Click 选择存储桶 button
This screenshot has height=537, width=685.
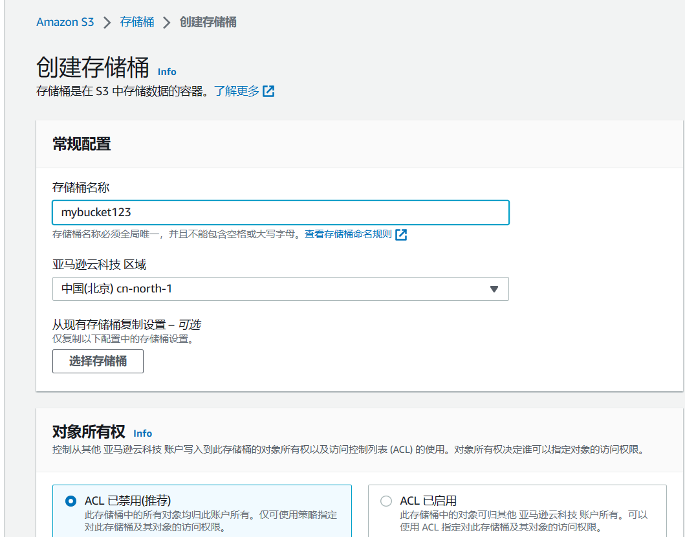98,362
